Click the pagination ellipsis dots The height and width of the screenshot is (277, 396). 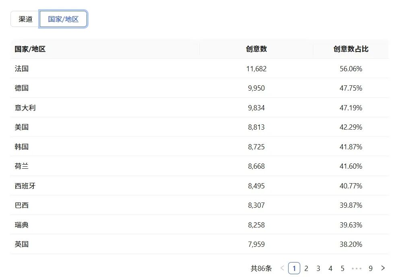357,269
